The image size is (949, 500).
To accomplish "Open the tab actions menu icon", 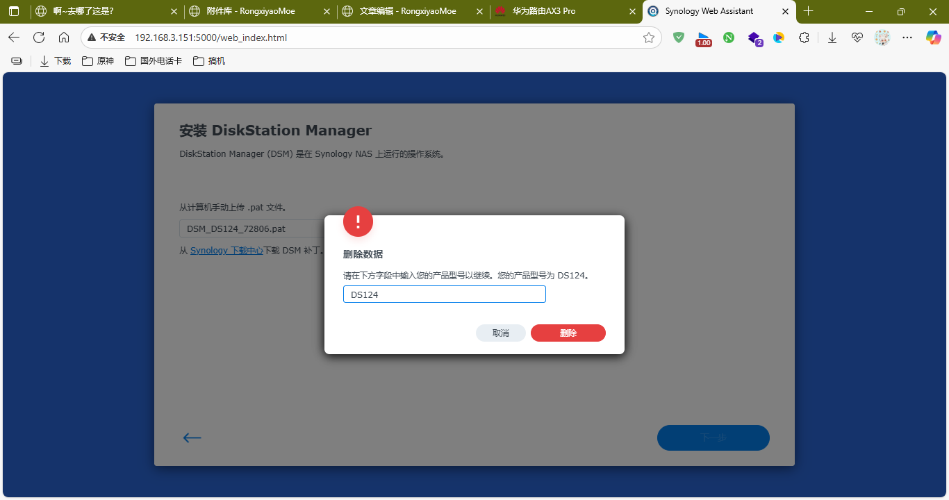I will pos(14,11).
